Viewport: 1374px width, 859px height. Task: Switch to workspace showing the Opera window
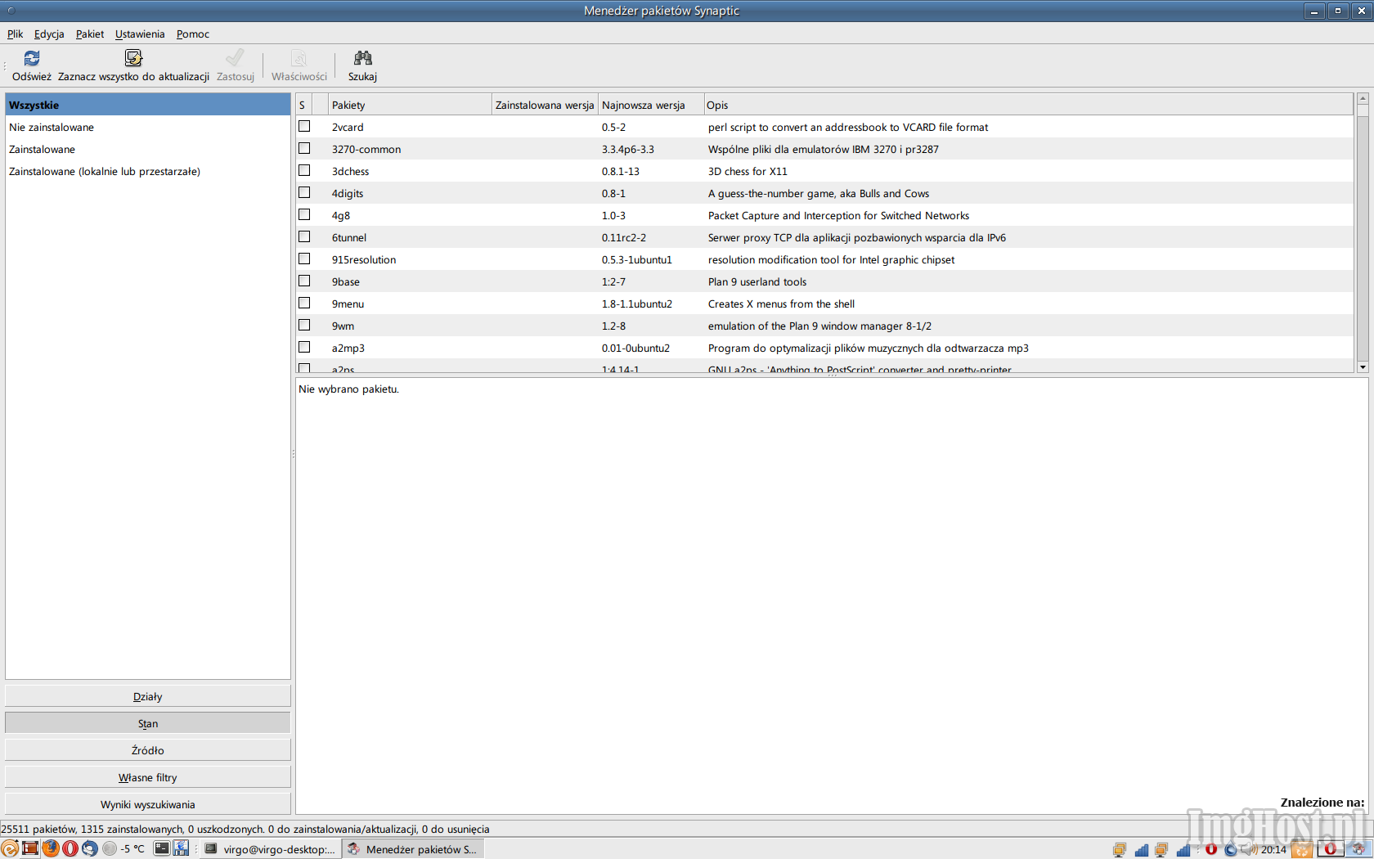tap(1330, 848)
